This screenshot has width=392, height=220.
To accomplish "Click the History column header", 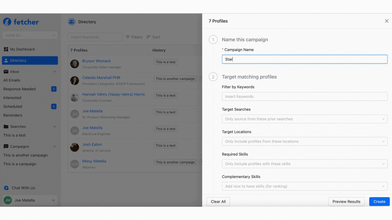I will click(x=159, y=50).
